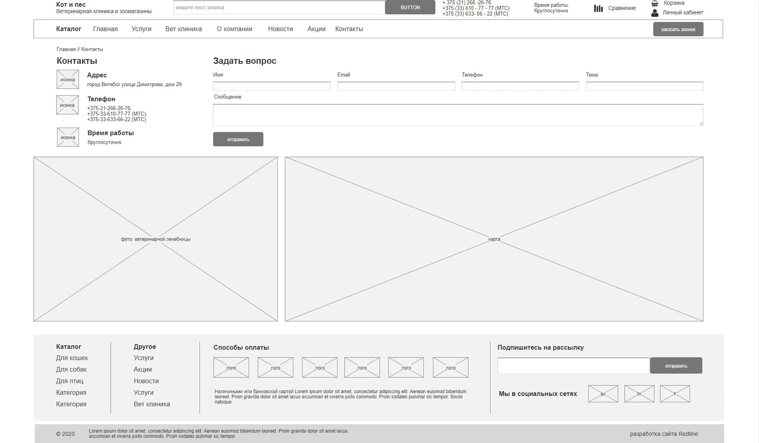Click the Главная breadcrumb link

[66, 49]
